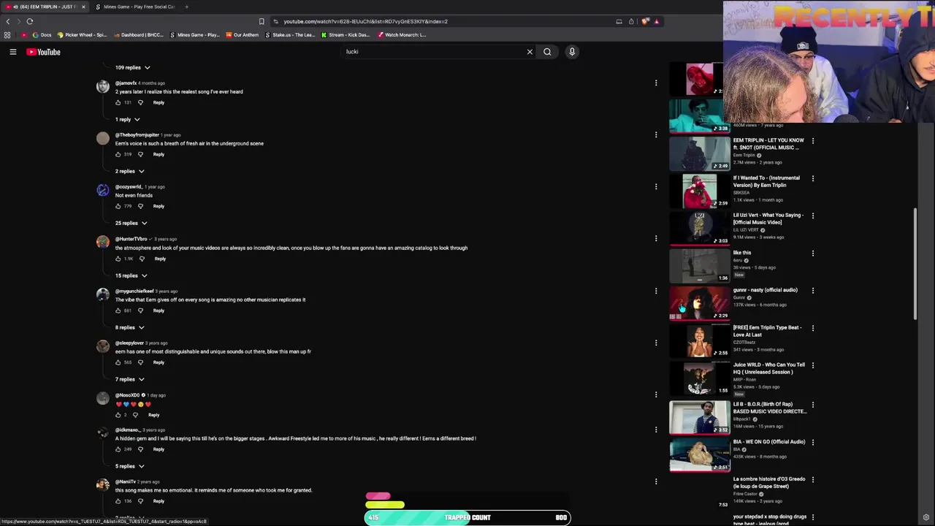Viewport: 935px width, 526px height.
Task: Reply to the @cozyswrld_ comment
Action: 159,206
